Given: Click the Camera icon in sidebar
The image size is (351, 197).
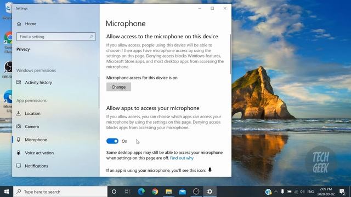Looking at the screenshot, I should pos(19,126).
